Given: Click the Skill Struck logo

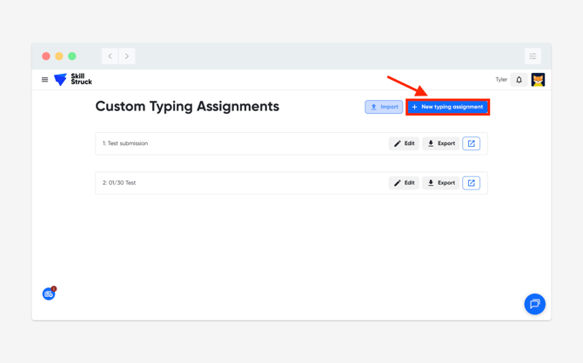Looking at the screenshot, I should pyautogui.click(x=73, y=80).
